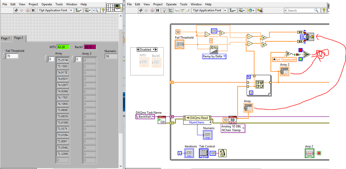Open Tools menu in block diagram window
The height and width of the screenshot is (169, 346).
pyautogui.click(x=184, y=4)
